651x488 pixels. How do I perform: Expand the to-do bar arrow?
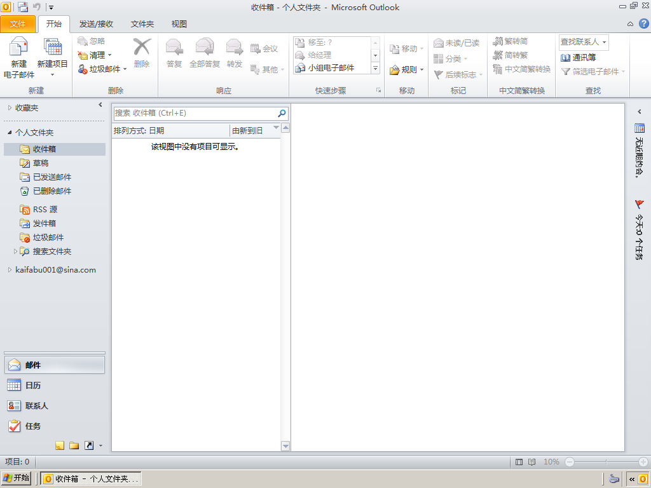click(639, 112)
